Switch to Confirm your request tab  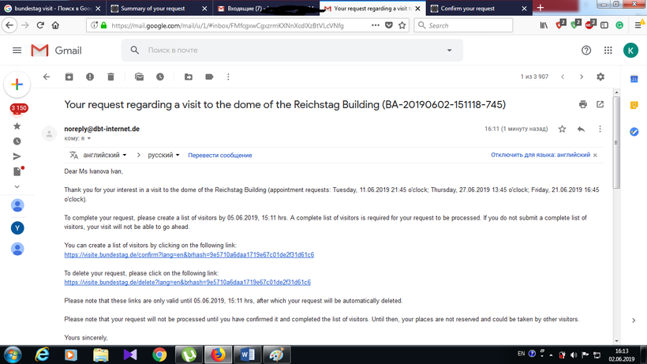coord(479,8)
